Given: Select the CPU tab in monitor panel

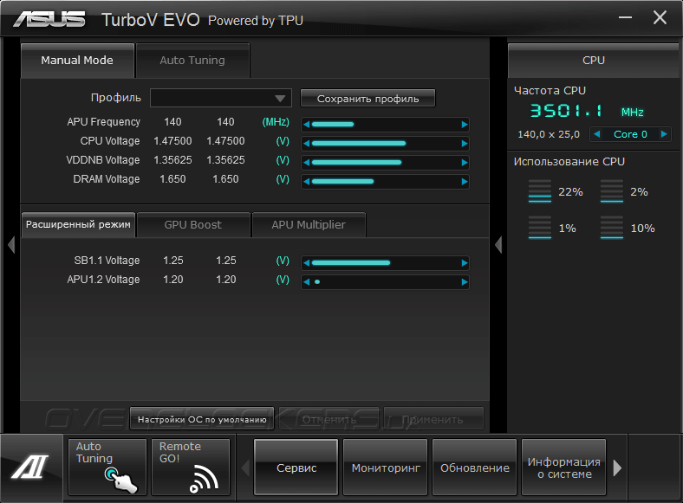Looking at the screenshot, I should (x=593, y=61).
